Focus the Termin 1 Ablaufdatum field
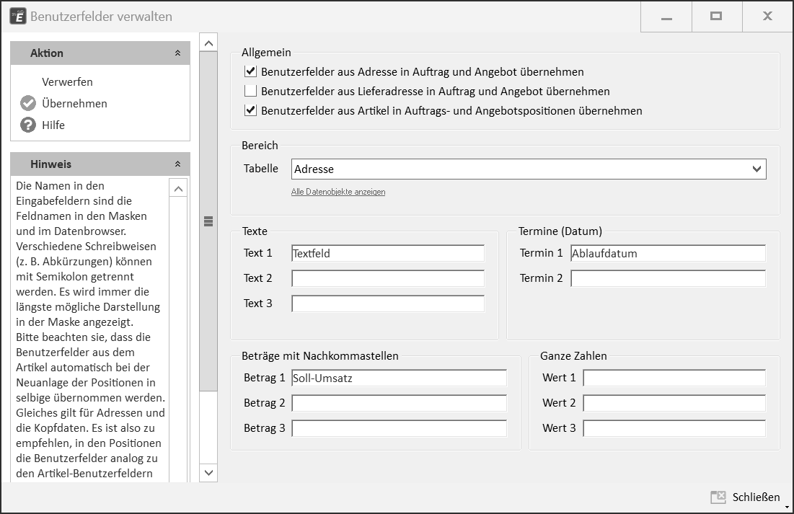This screenshot has height=514, width=794. click(x=668, y=254)
